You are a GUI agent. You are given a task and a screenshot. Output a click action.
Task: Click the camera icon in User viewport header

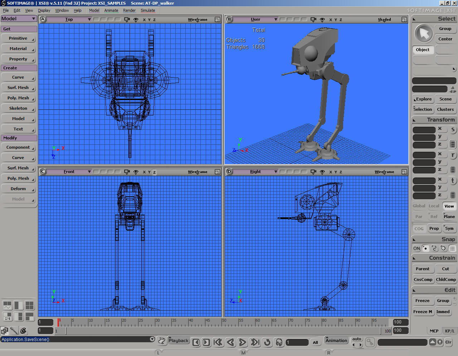(x=313, y=20)
